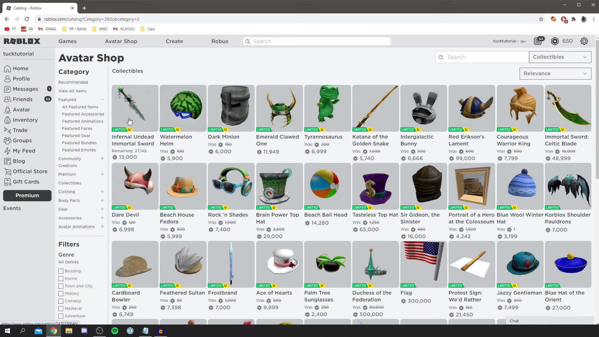Open the Featured Faces link
Image resolution: width=599 pixels, height=337 pixels.
(77, 129)
